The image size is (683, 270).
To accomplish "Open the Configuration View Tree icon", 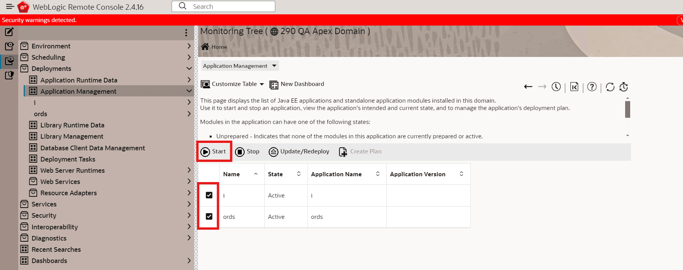I will click(x=9, y=46).
